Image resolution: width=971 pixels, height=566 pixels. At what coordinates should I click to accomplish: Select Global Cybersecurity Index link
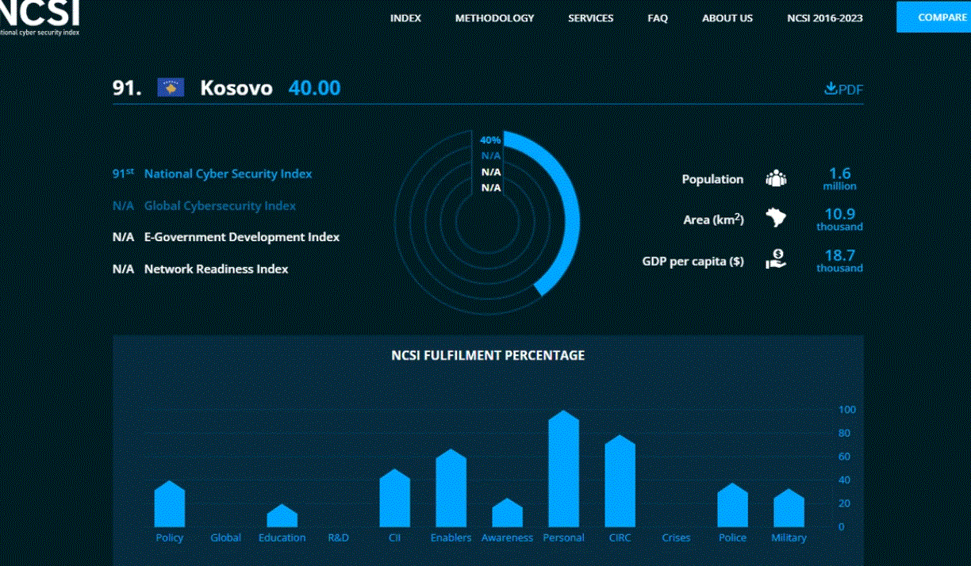pyautogui.click(x=220, y=205)
